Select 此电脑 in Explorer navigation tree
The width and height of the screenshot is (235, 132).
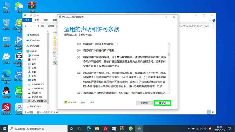[33, 51]
